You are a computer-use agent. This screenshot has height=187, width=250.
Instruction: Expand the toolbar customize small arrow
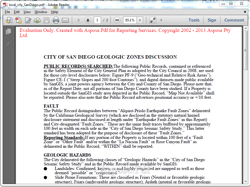click(x=161, y=20)
